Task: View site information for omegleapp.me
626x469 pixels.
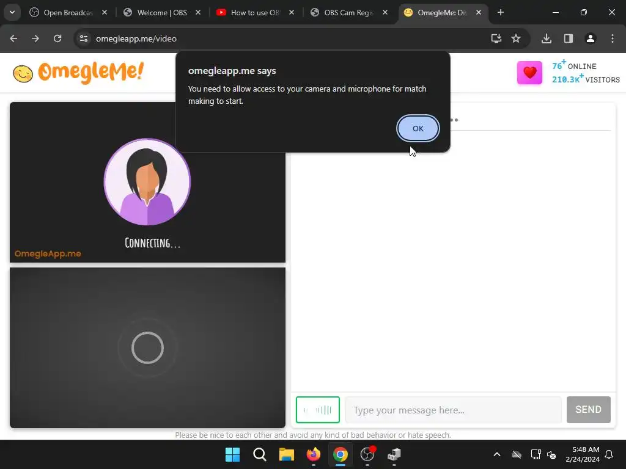Action: point(83,38)
